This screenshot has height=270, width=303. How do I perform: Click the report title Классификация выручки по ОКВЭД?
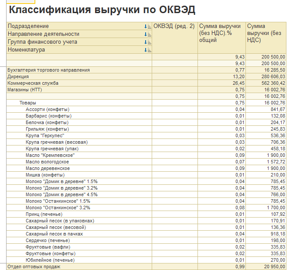click(102, 10)
